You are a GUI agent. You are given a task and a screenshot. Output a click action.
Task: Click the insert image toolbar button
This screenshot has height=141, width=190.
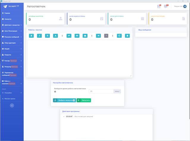(x=77, y=36)
